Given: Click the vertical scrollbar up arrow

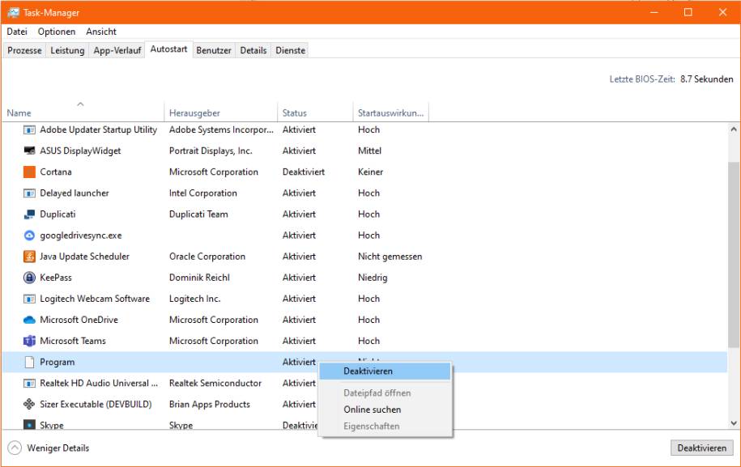Looking at the screenshot, I should coord(734,128).
